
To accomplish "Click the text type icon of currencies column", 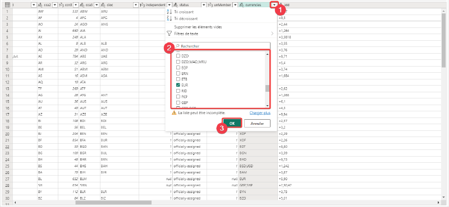I will pos(242,5).
